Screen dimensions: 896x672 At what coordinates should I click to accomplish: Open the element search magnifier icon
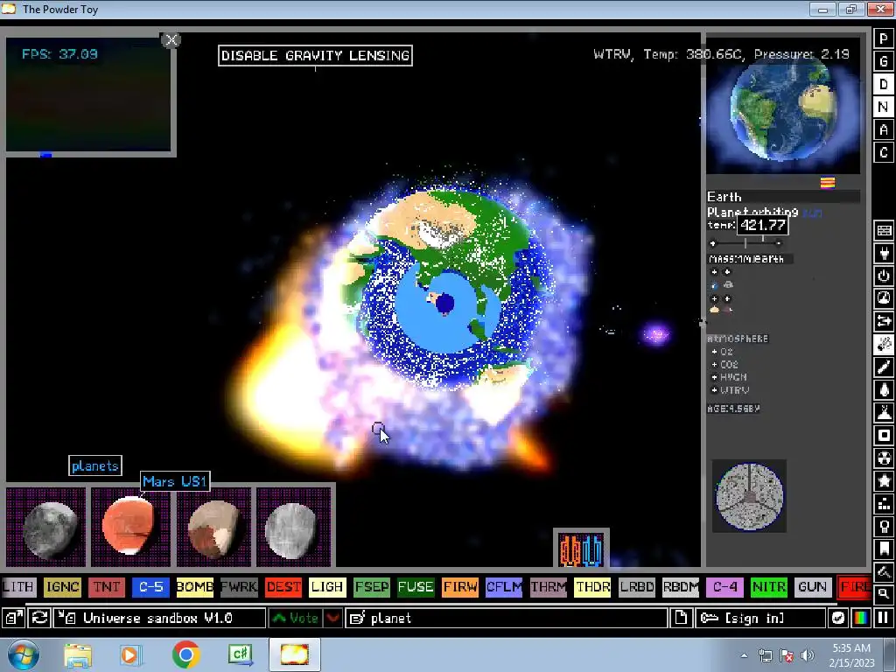[884, 594]
